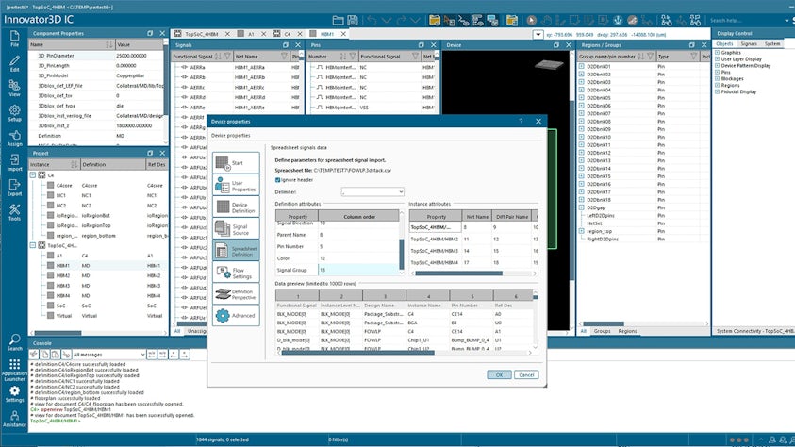The width and height of the screenshot is (795, 447).
Task: Switch to the A1 document tab
Action: click(251, 34)
